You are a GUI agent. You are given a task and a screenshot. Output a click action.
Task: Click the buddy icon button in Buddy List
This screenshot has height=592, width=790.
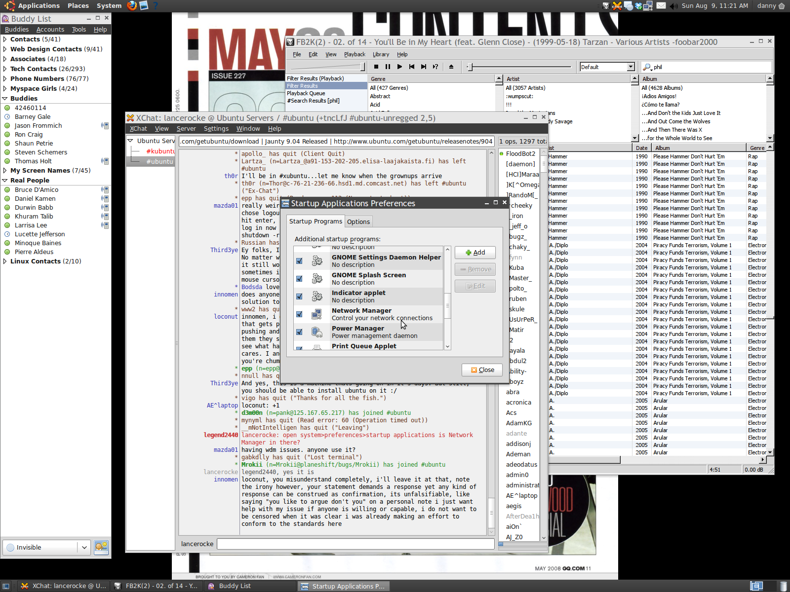101,547
